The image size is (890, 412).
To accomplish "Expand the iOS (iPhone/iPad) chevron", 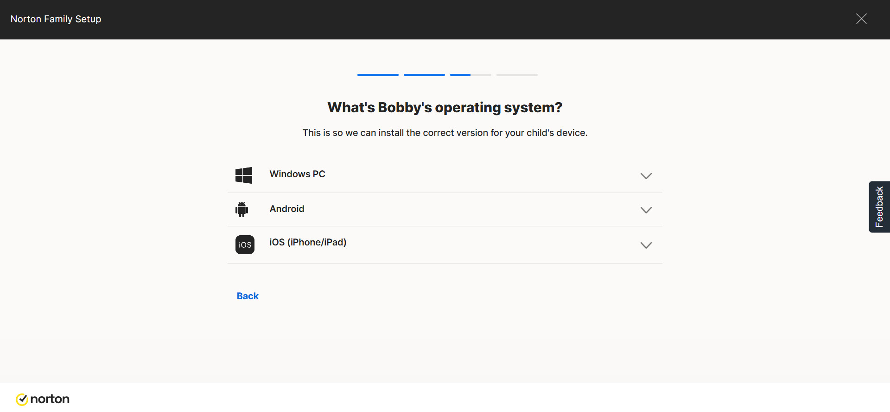I will pyautogui.click(x=646, y=245).
